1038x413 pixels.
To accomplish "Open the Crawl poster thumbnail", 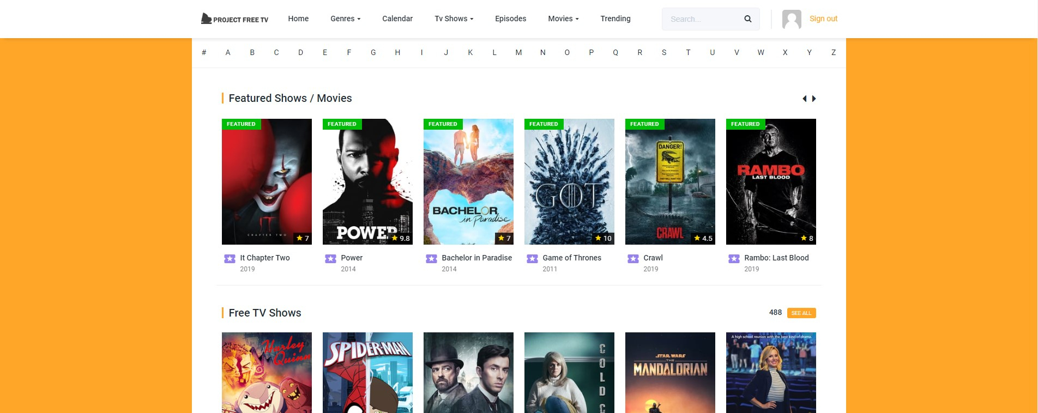I will click(670, 181).
